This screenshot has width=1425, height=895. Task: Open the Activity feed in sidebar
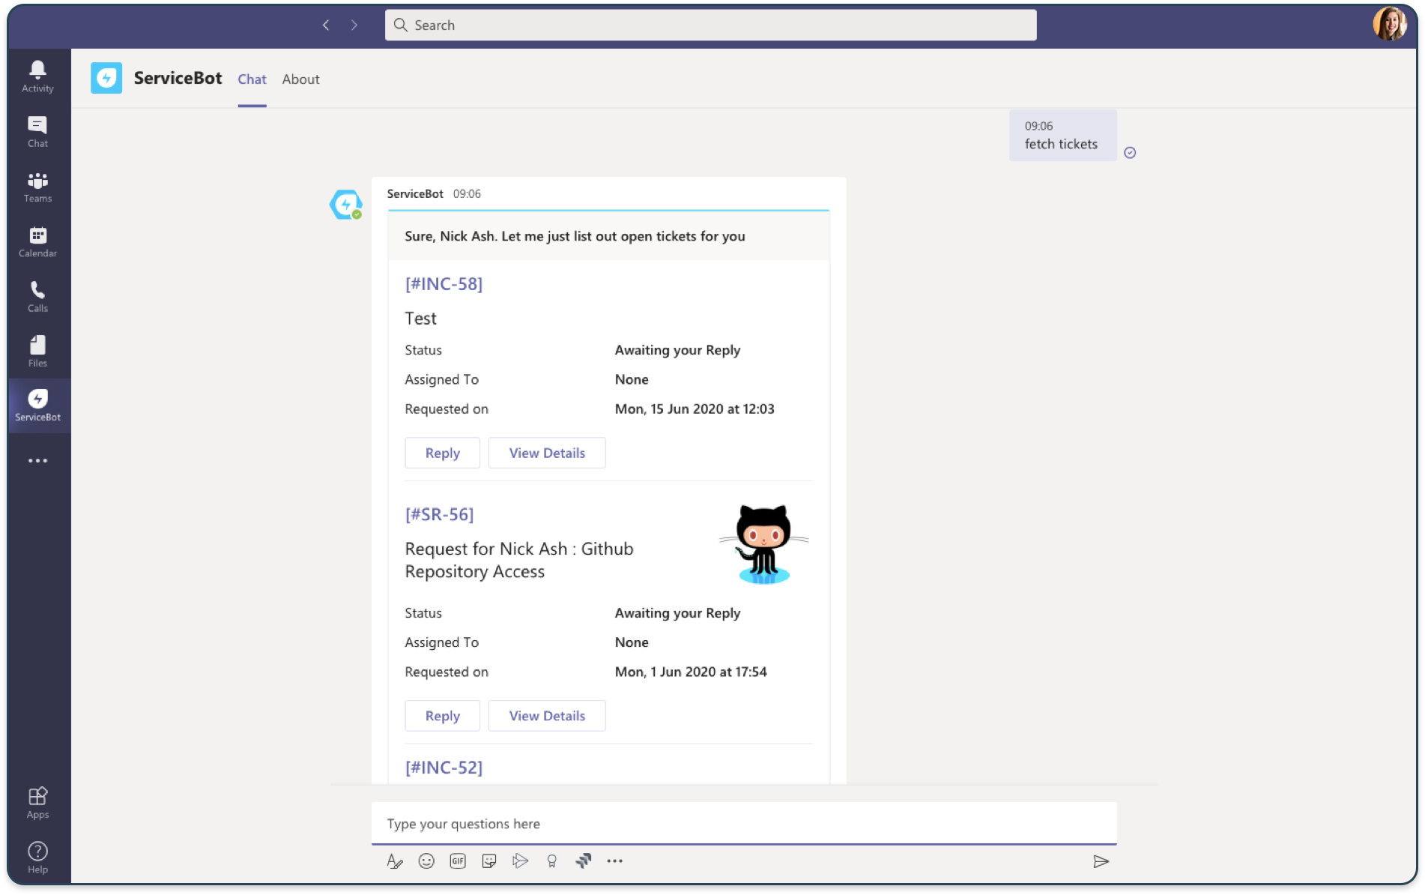click(37, 76)
